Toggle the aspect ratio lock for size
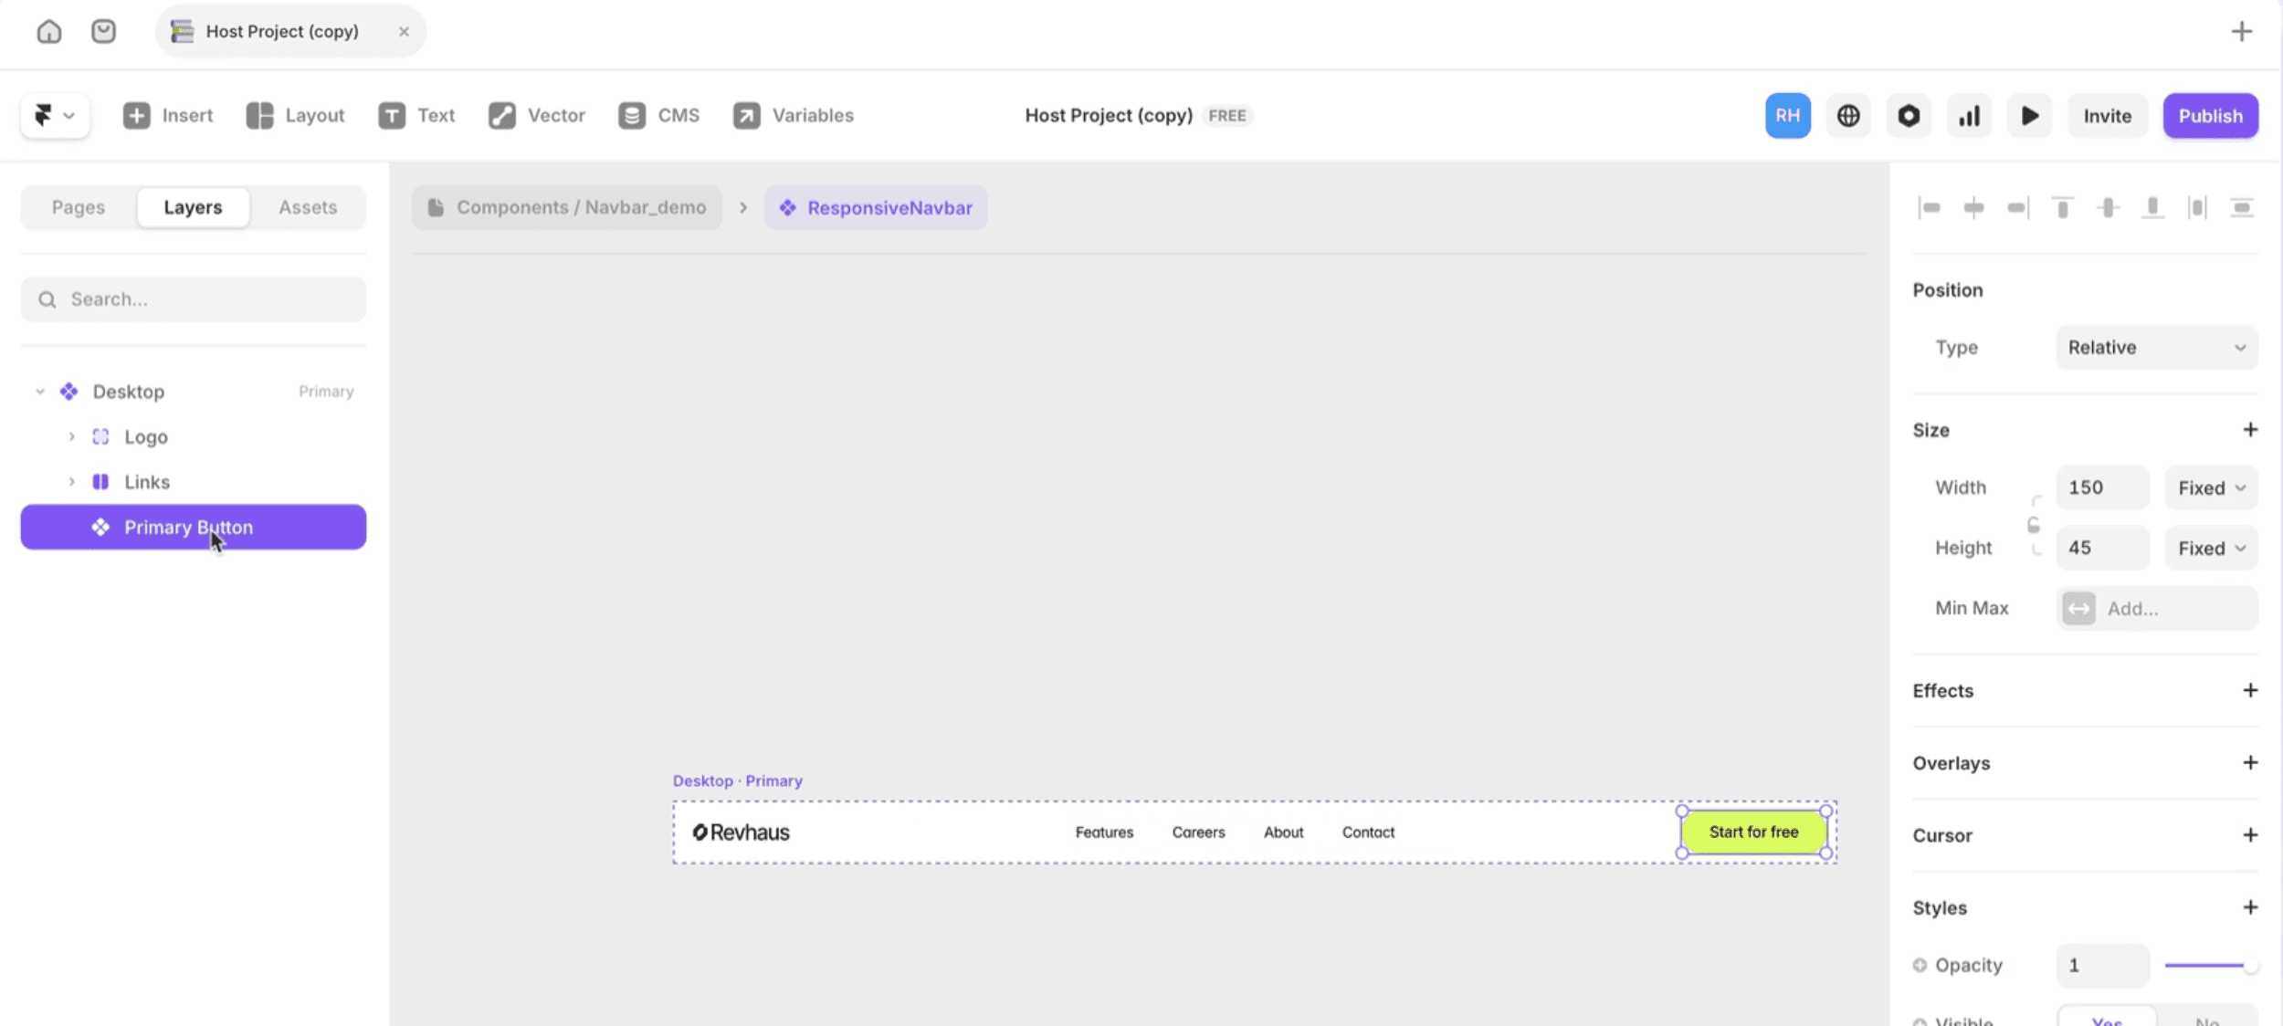This screenshot has height=1026, width=2283. (2034, 525)
